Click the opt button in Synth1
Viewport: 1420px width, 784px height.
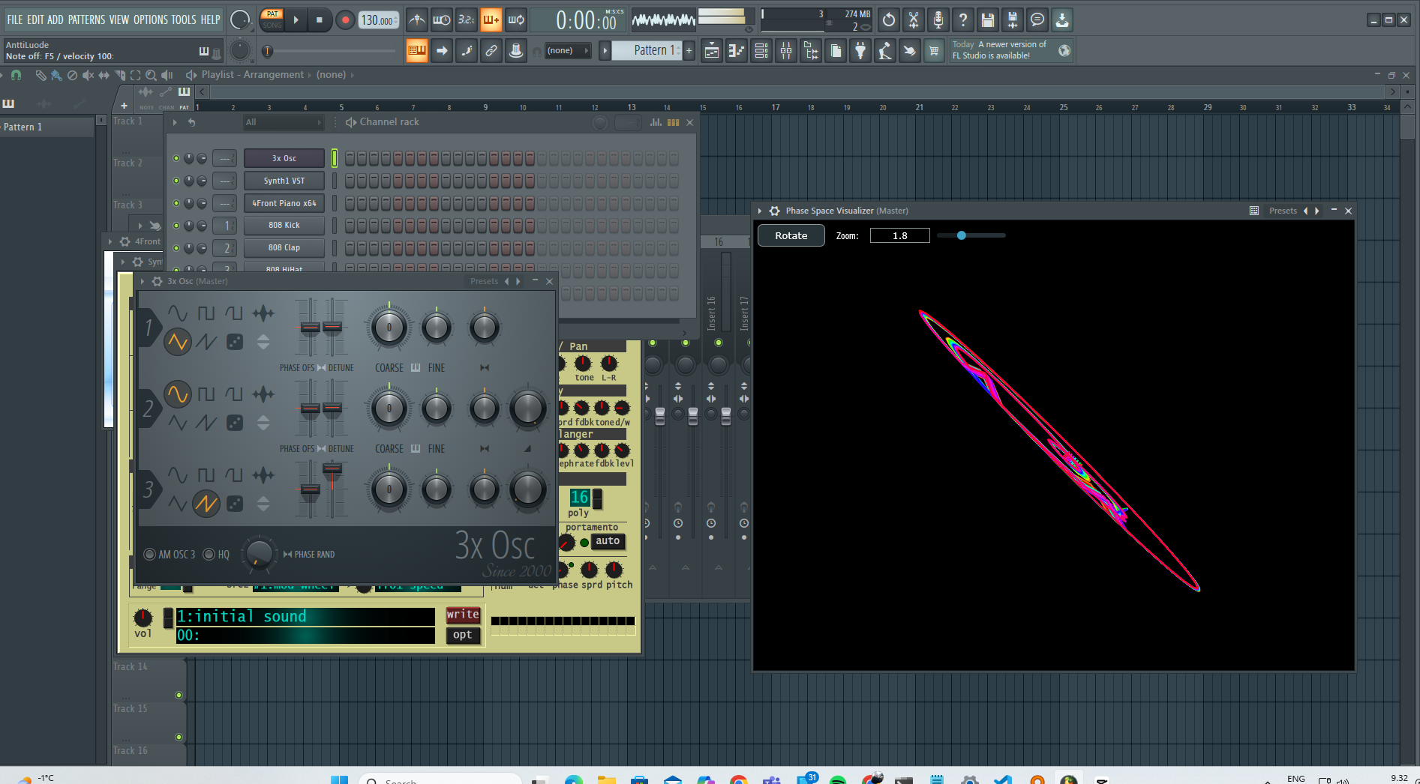coord(463,635)
